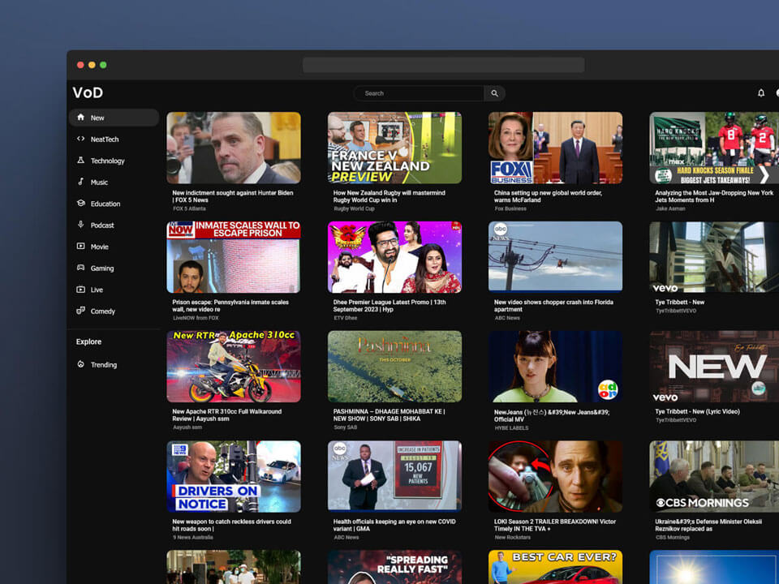
Task: Open notifications with the bell icon
Action: [760, 93]
